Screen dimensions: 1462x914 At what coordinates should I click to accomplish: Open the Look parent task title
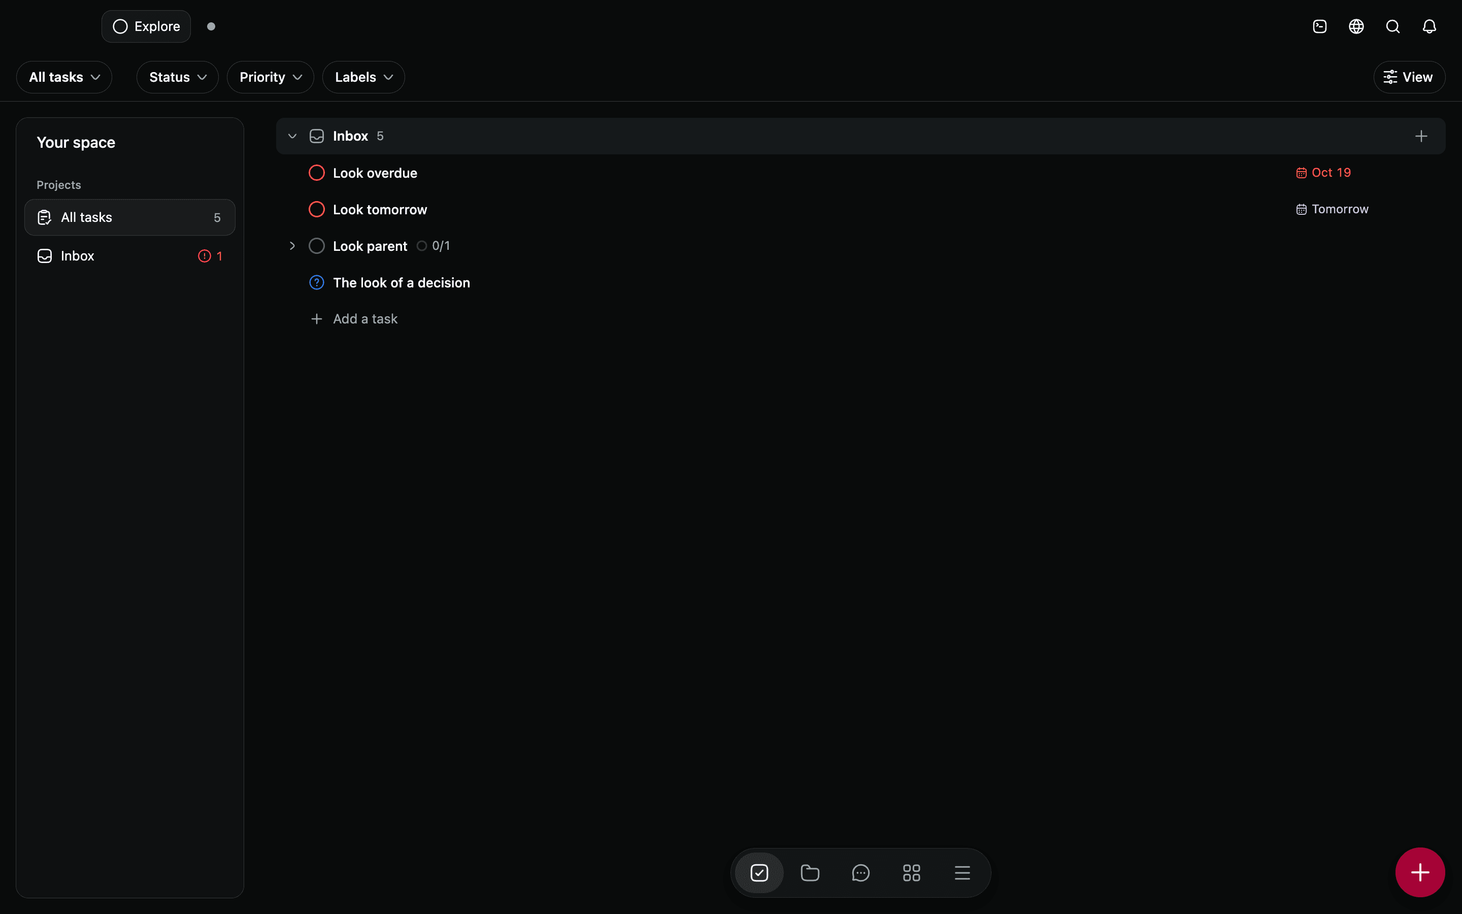[371, 246]
